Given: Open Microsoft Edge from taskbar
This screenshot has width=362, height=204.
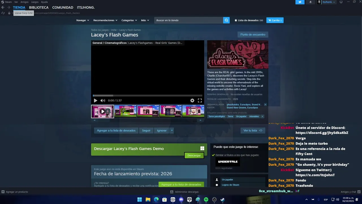Looking at the screenshot, I should click(156, 199).
